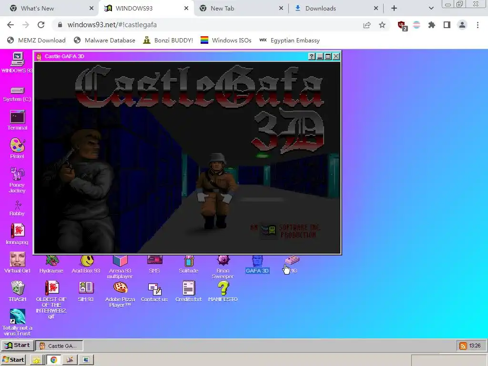This screenshot has width=488, height=366.
Task: Click the Castle GAFA 3D title bar
Action: [x=171, y=56]
